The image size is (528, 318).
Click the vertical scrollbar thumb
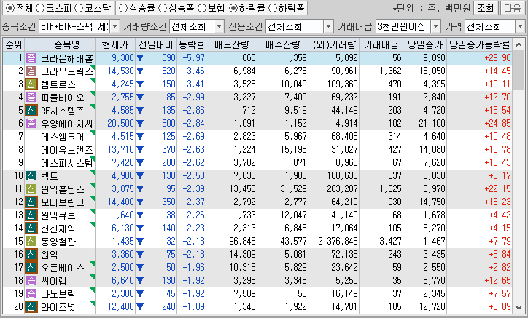click(519, 71)
